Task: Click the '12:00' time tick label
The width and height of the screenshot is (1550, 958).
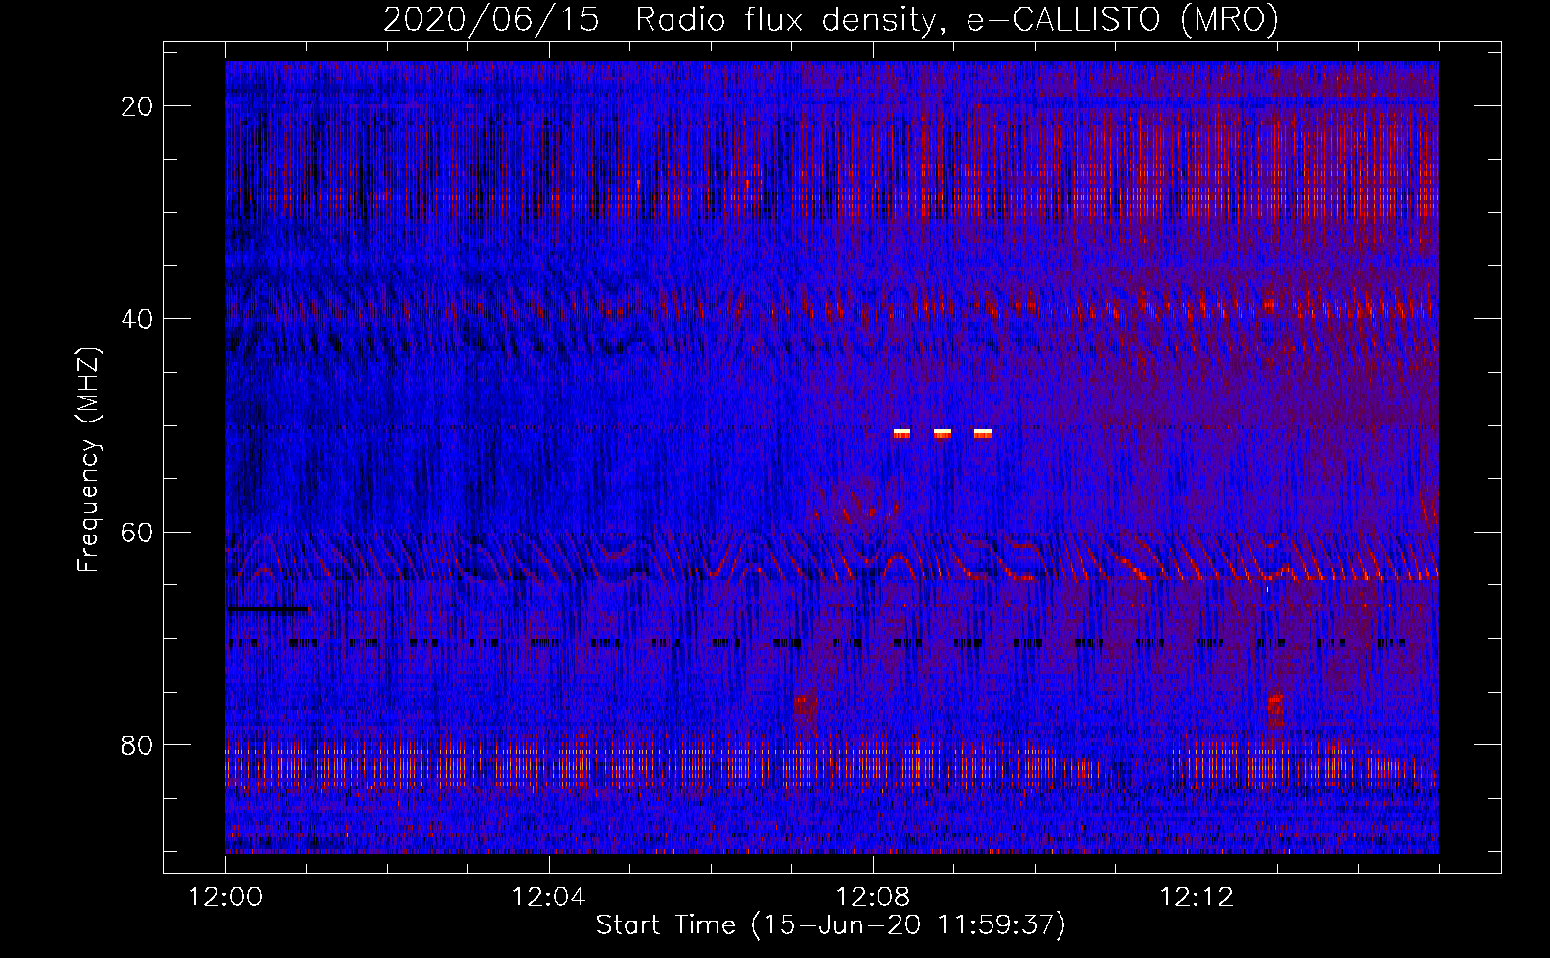Action: (225, 898)
